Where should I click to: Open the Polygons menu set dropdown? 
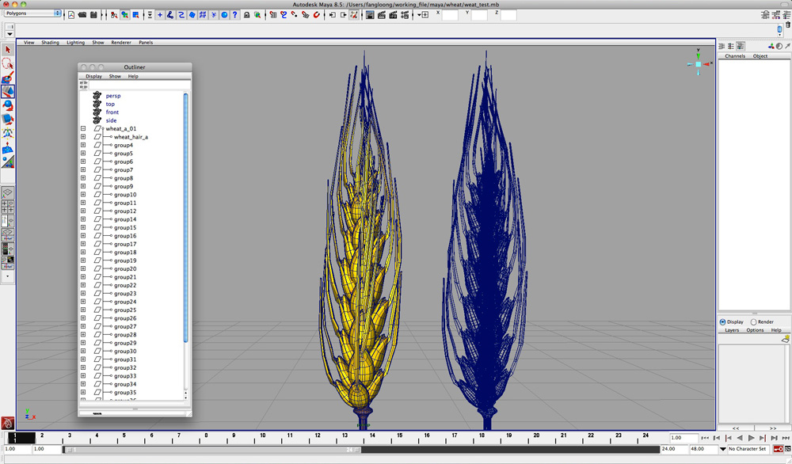(32, 13)
